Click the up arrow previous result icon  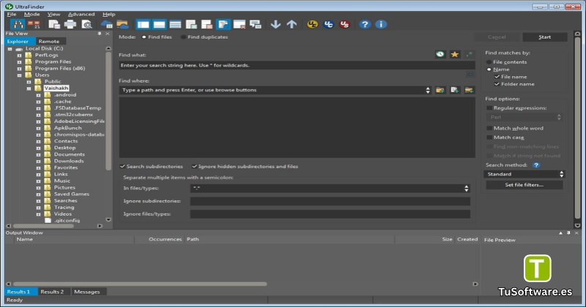(x=292, y=25)
